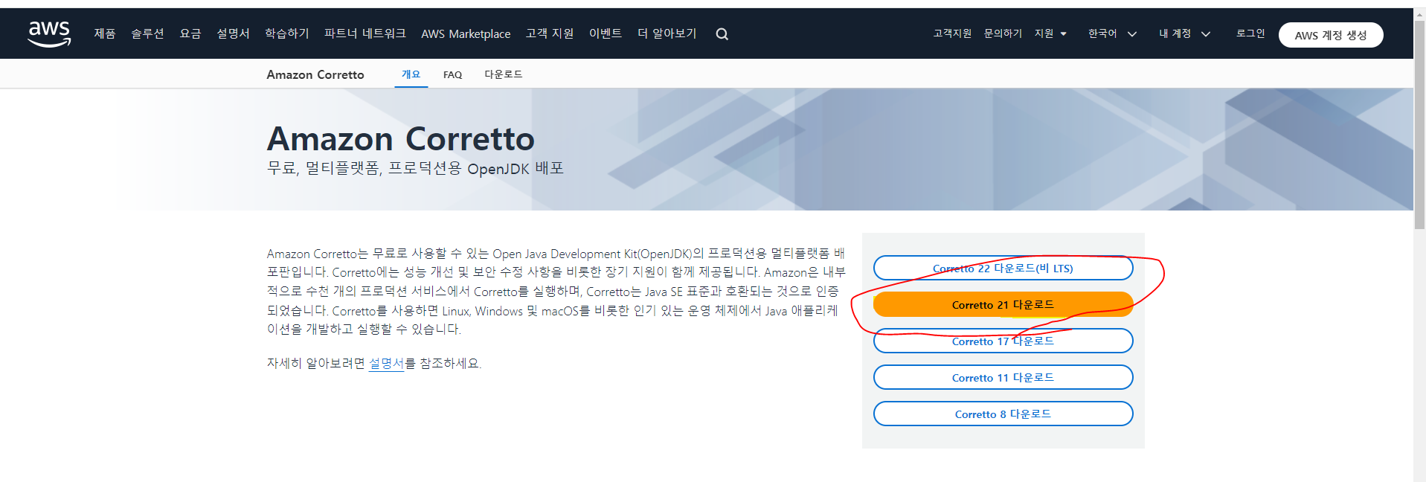This screenshot has height=482, width=1426.
Task: Select the FAQ tab
Action: coord(452,74)
